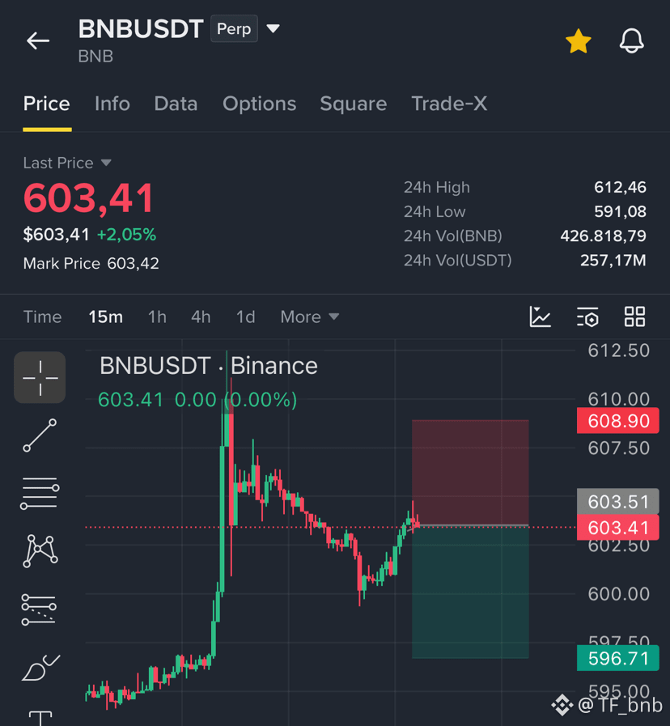This screenshot has height=726, width=670.
Task: Expand the BNBUSDT pair selector arrow
Action: (x=274, y=28)
